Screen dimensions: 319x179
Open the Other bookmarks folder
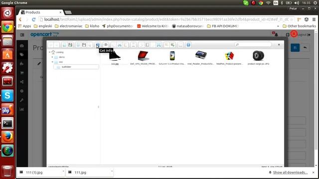(x=299, y=26)
